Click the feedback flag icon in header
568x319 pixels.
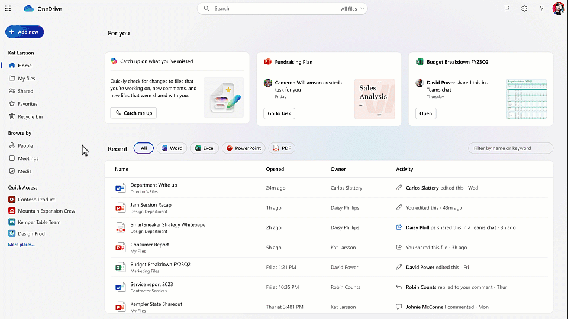(507, 9)
